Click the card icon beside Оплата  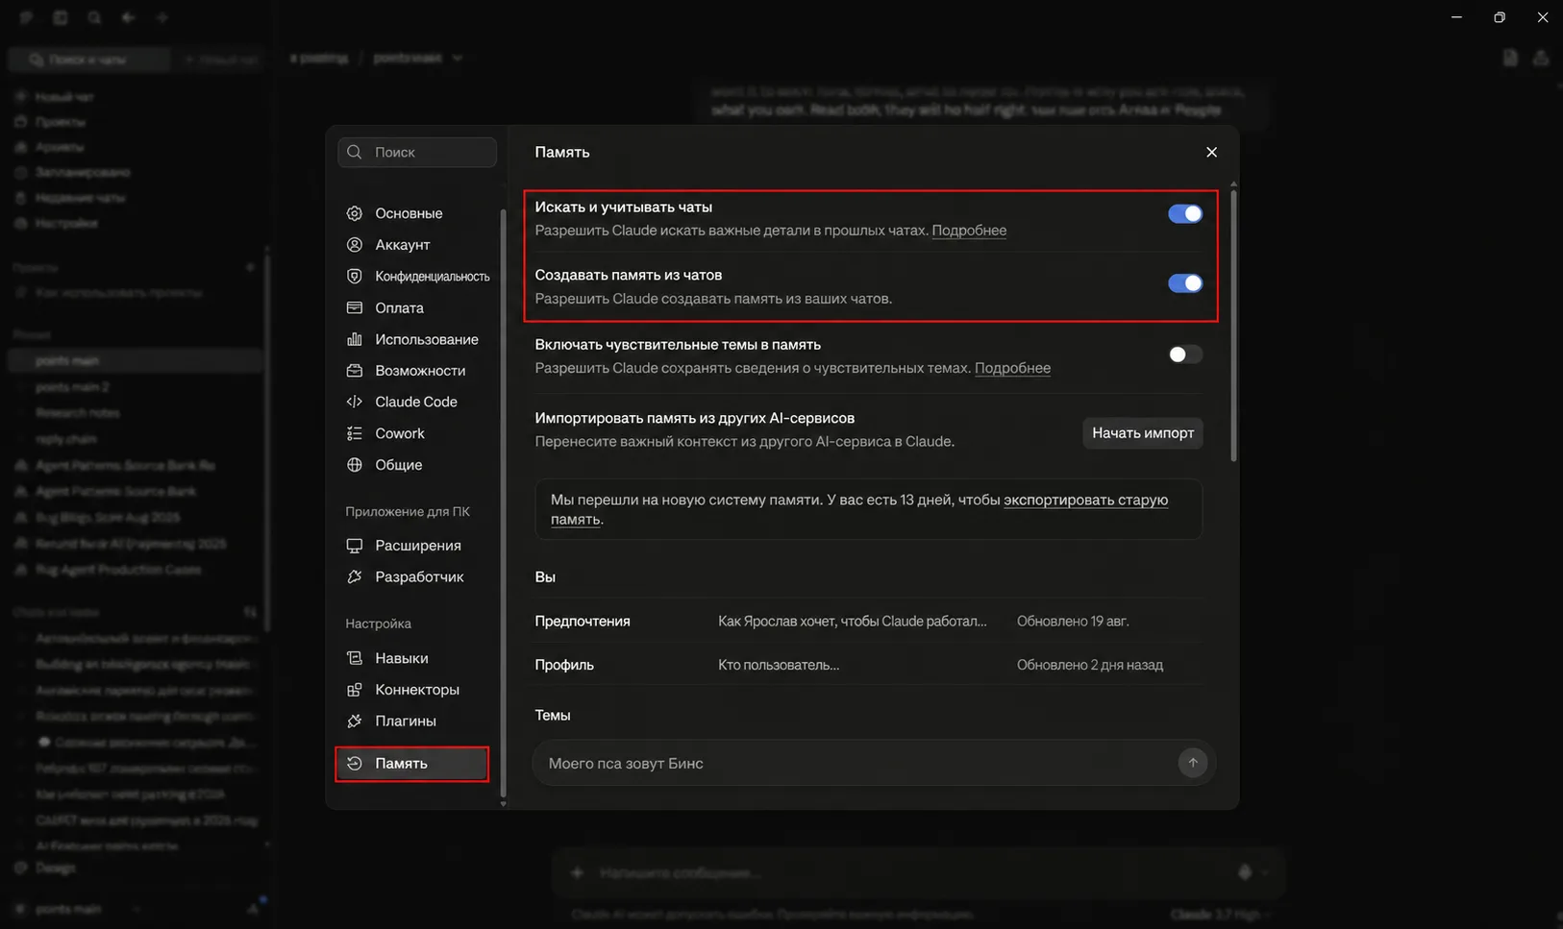[x=355, y=308]
